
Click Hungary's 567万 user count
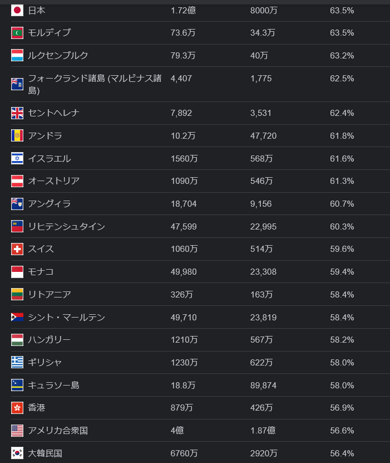coord(261,340)
